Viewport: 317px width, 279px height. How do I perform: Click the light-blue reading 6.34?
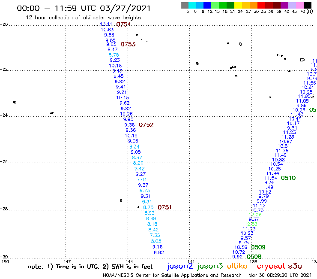coord(147,202)
